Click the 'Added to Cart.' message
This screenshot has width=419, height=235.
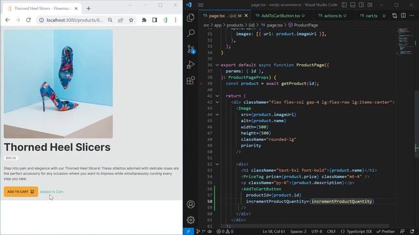click(52, 191)
